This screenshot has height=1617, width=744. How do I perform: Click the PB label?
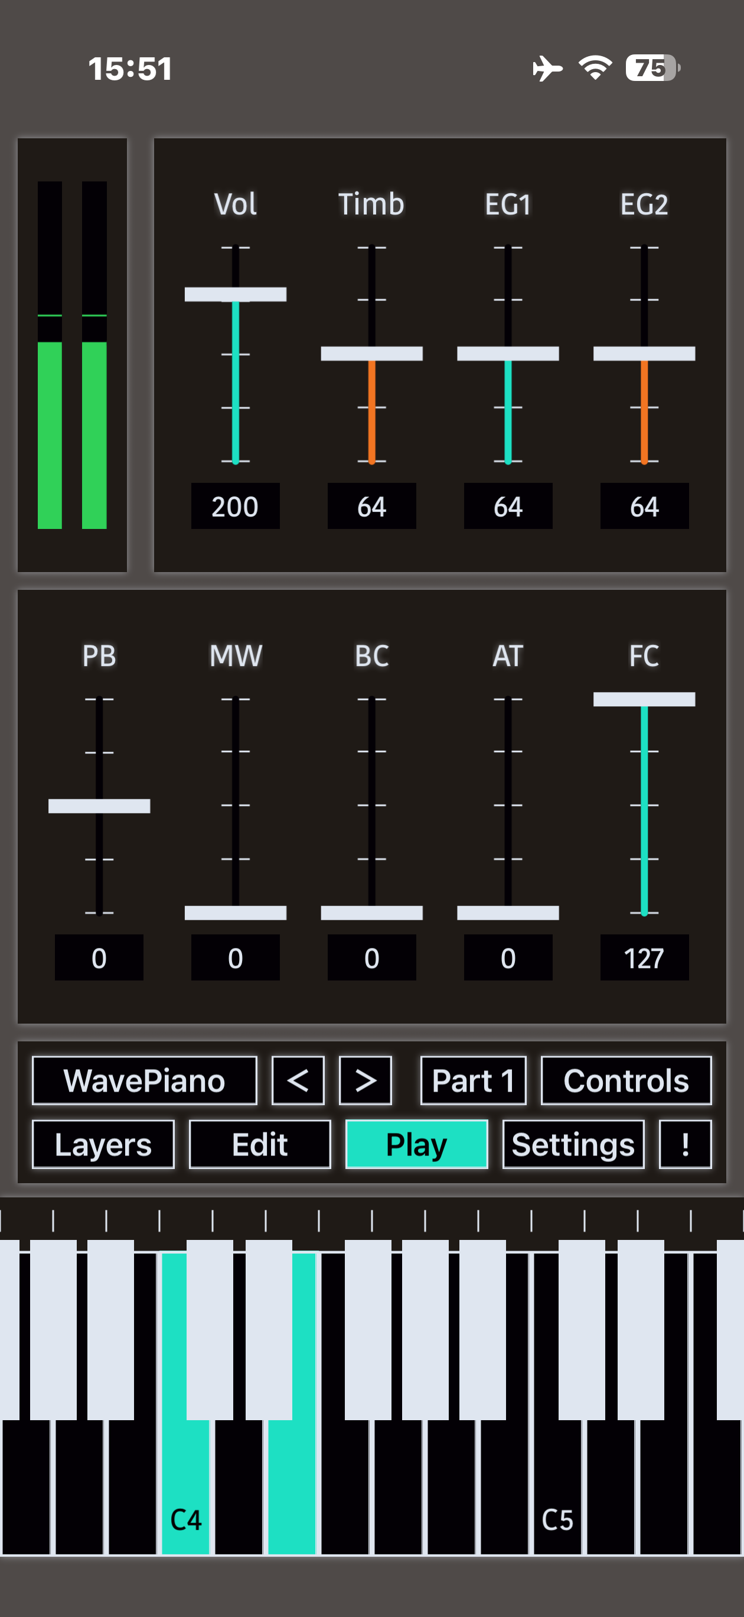click(99, 655)
